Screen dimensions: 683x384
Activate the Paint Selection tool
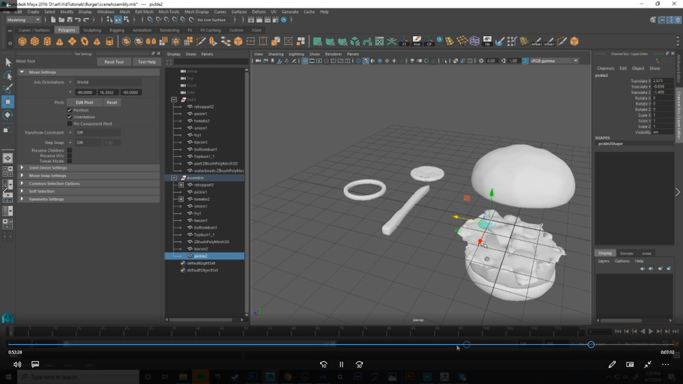click(x=7, y=88)
